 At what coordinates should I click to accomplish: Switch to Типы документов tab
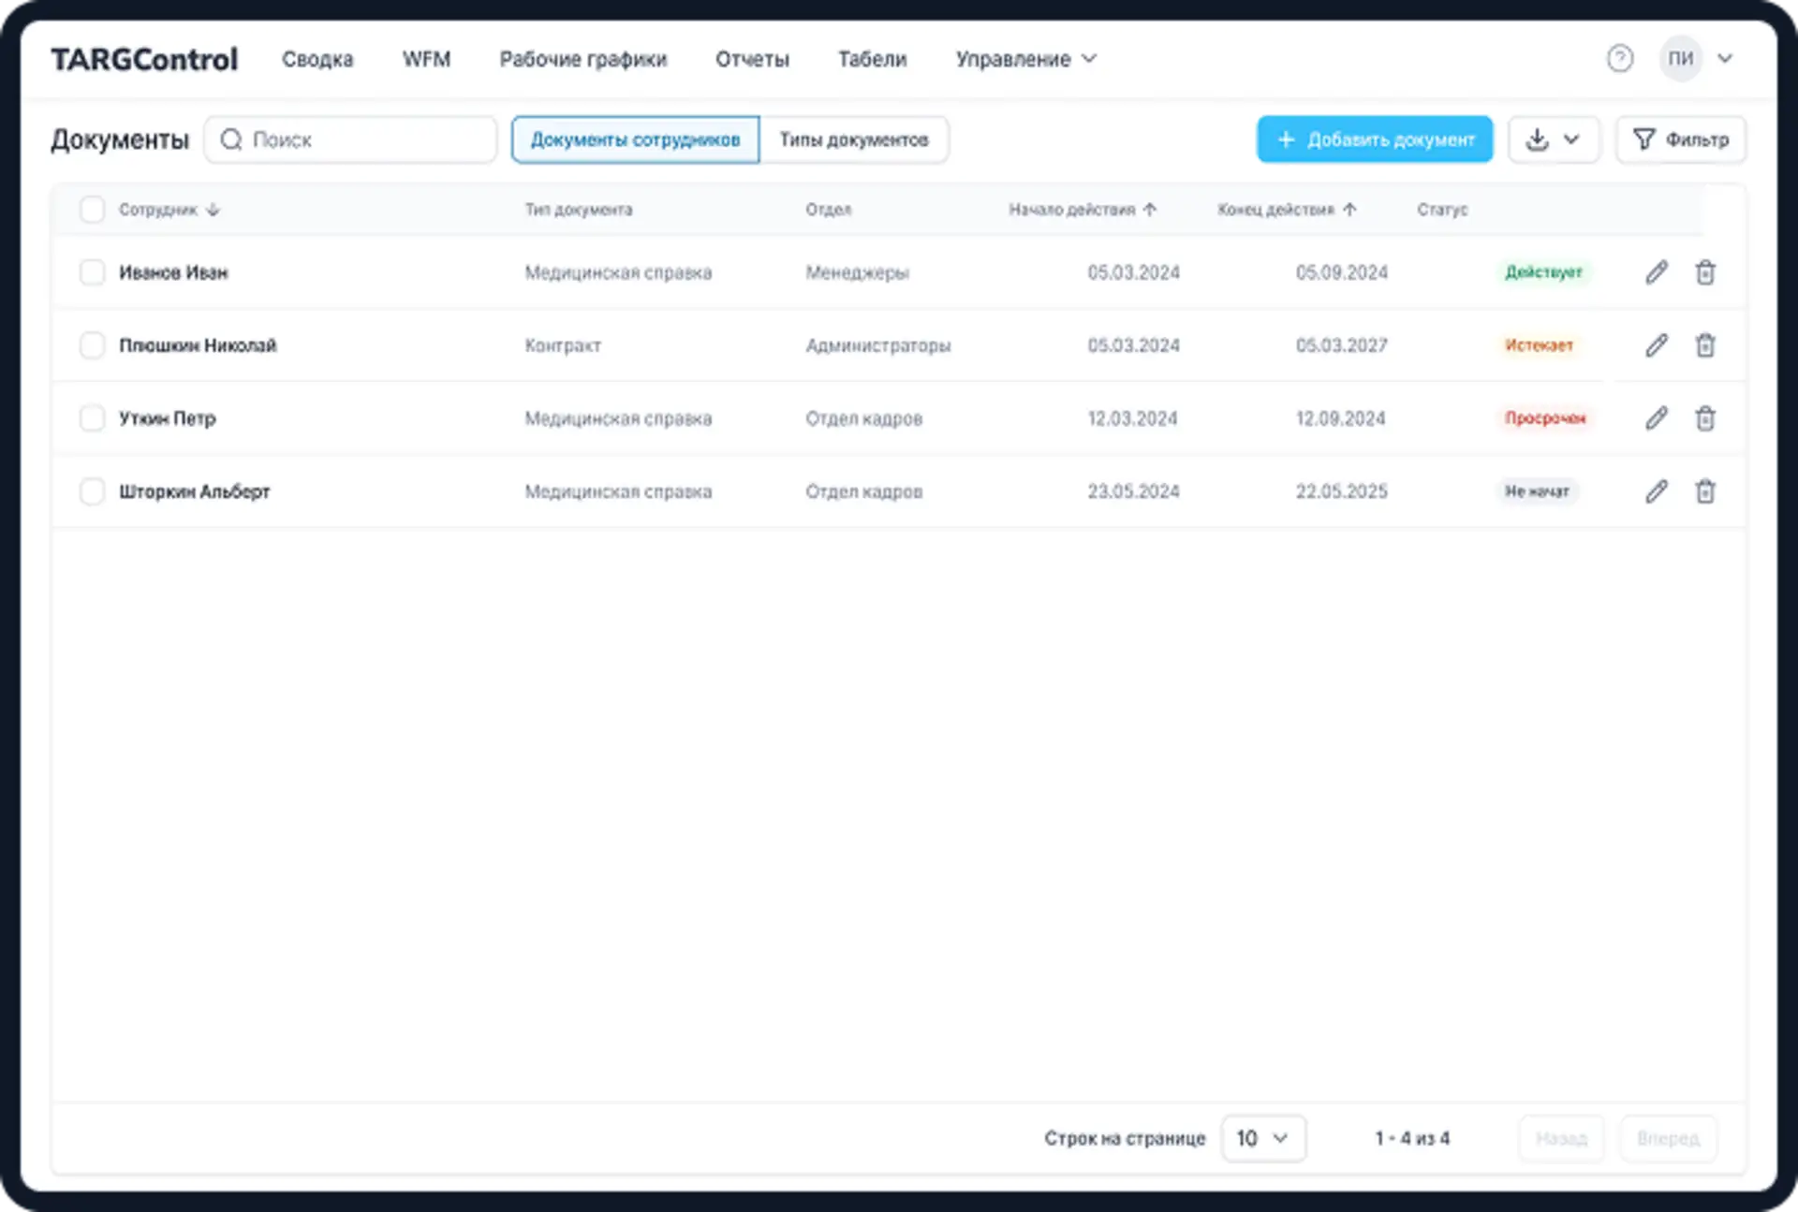click(853, 139)
